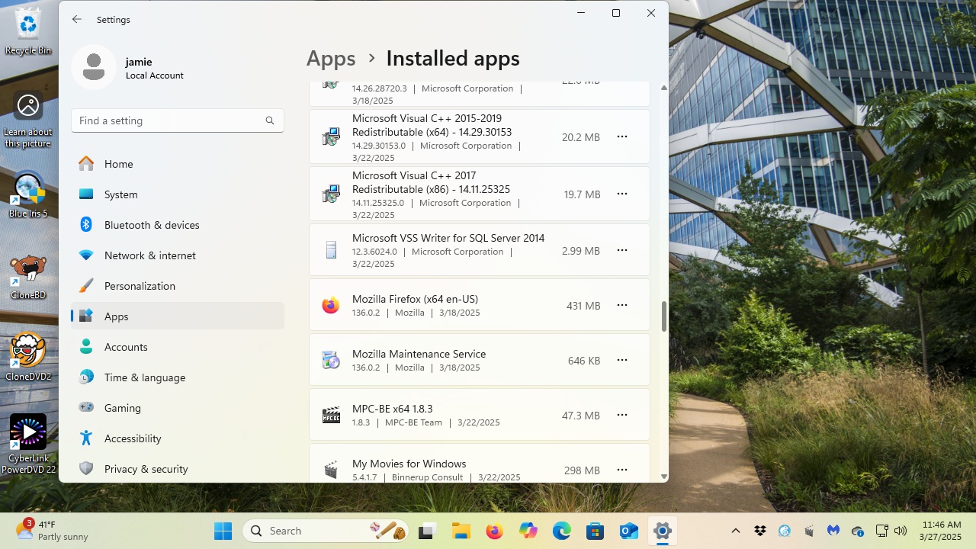
Task: Click the search magnifier in Find a setting
Action: pyautogui.click(x=270, y=120)
